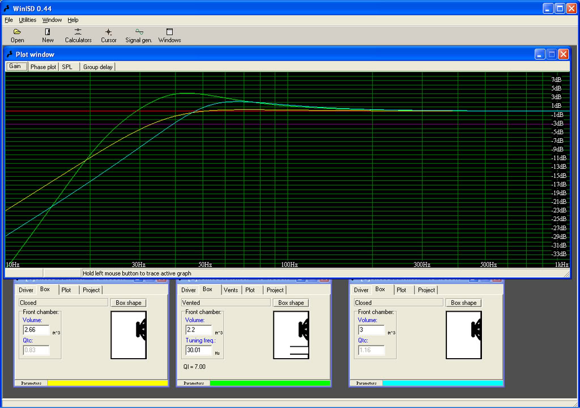The height and width of the screenshot is (408, 580).
Task: Activate the Cursor tool
Action: tap(108, 36)
